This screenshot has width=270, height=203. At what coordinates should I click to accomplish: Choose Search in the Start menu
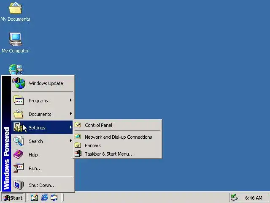pyautogui.click(x=42, y=141)
